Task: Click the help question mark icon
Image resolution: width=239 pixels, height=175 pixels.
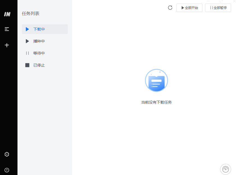Action: pos(7,170)
